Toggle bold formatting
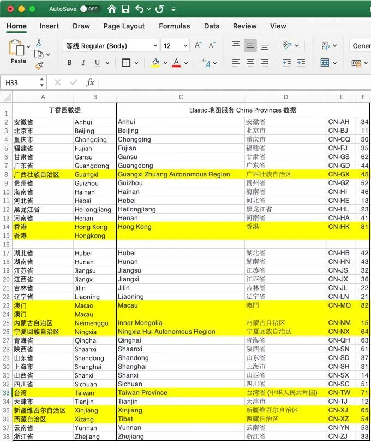This screenshot has height=442, width=371. [x=69, y=63]
